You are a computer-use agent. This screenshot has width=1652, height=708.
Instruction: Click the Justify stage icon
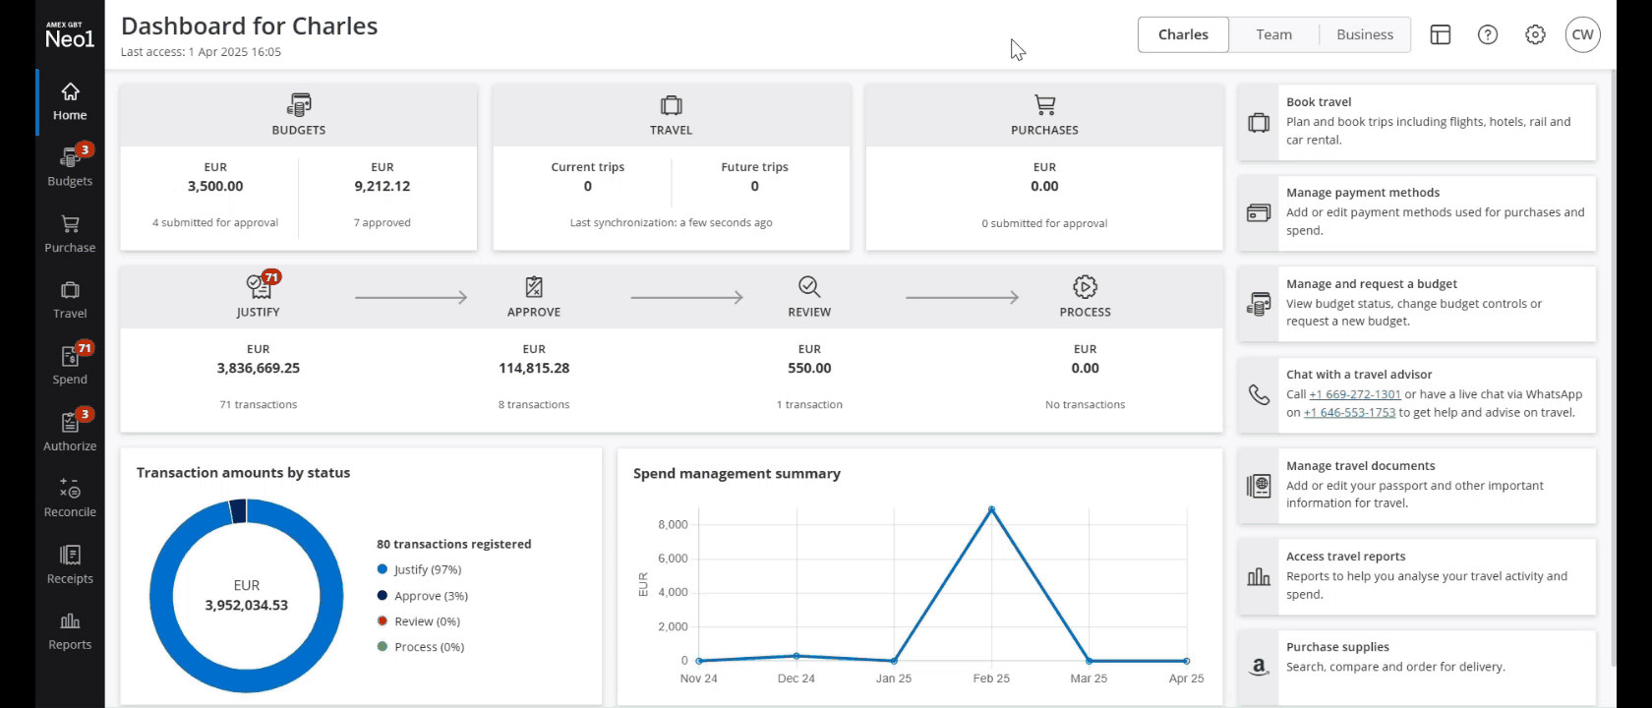coord(259,286)
